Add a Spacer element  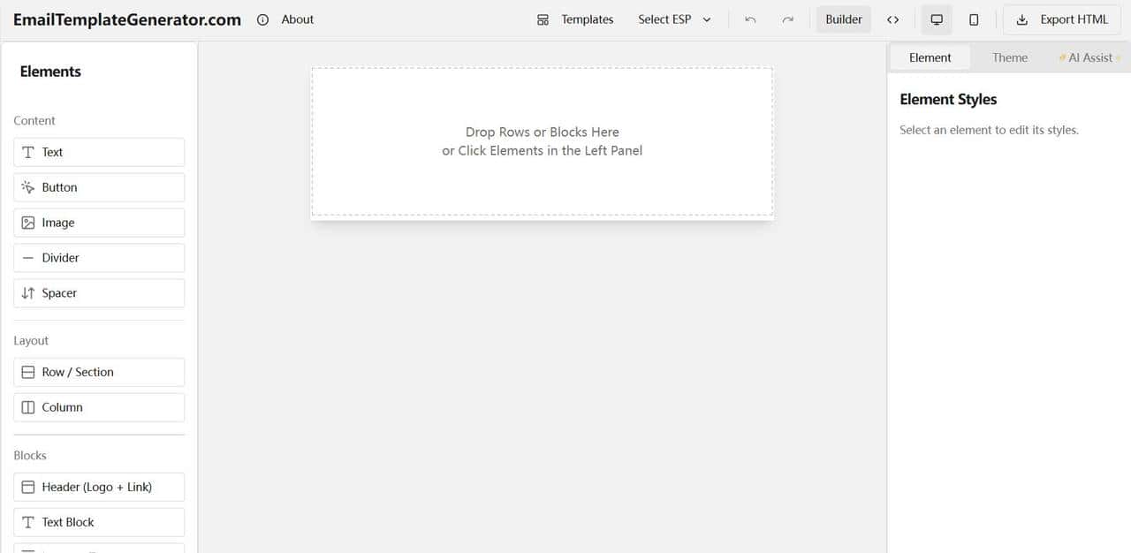pyautogui.click(x=99, y=293)
